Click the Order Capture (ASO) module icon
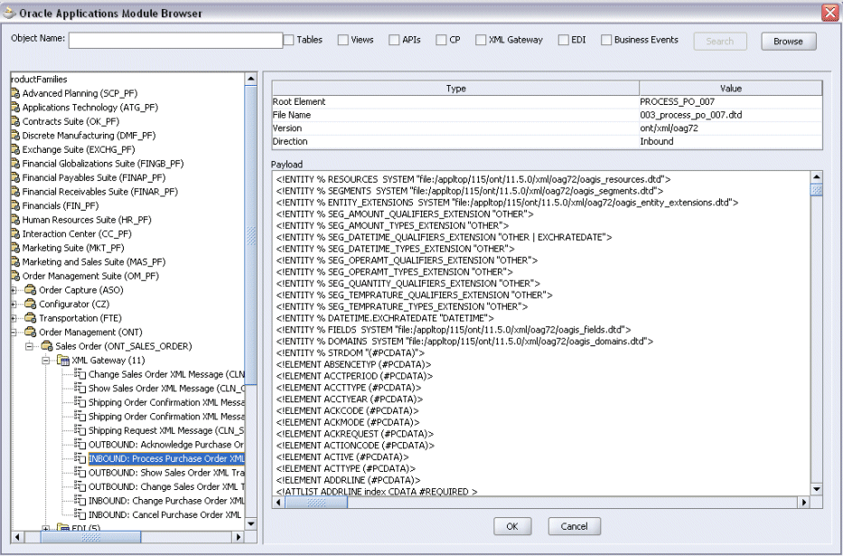This screenshot has width=843, height=556. (31, 290)
